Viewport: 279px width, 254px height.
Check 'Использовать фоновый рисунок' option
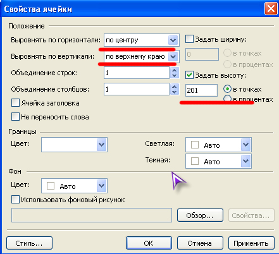(x=15, y=200)
